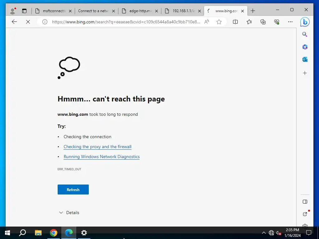Click the Edge taskbar icon
The height and width of the screenshot is (239, 319).
tap(69, 233)
